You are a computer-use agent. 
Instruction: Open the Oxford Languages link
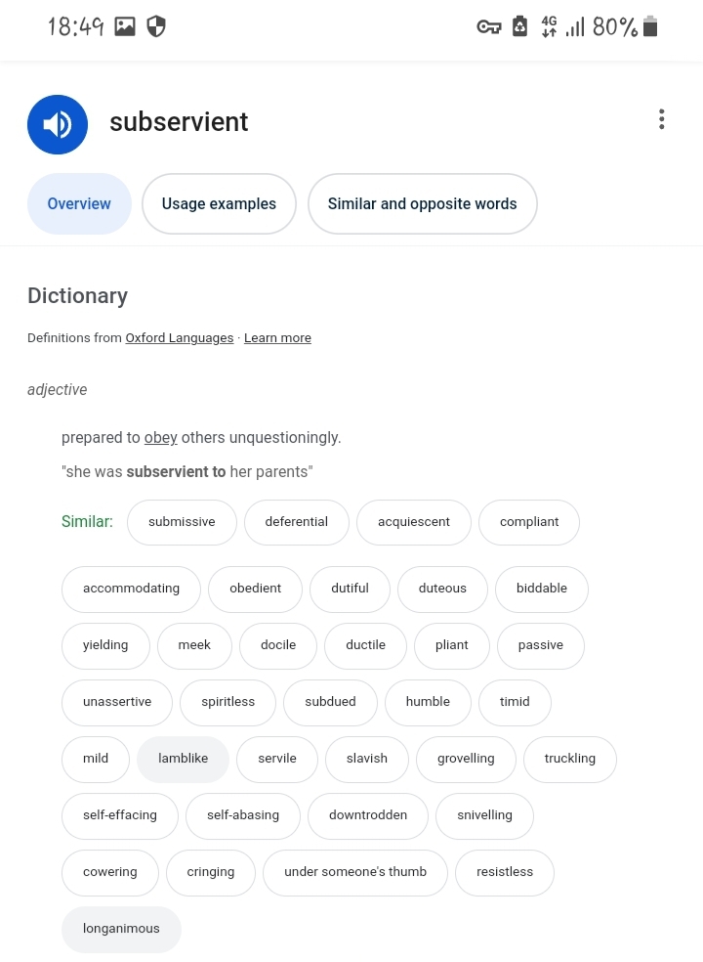tap(180, 338)
